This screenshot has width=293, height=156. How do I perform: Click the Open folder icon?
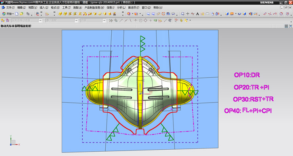click(x=22, y=14)
